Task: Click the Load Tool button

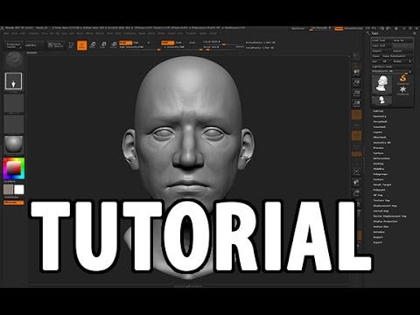Action: pos(381,40)
